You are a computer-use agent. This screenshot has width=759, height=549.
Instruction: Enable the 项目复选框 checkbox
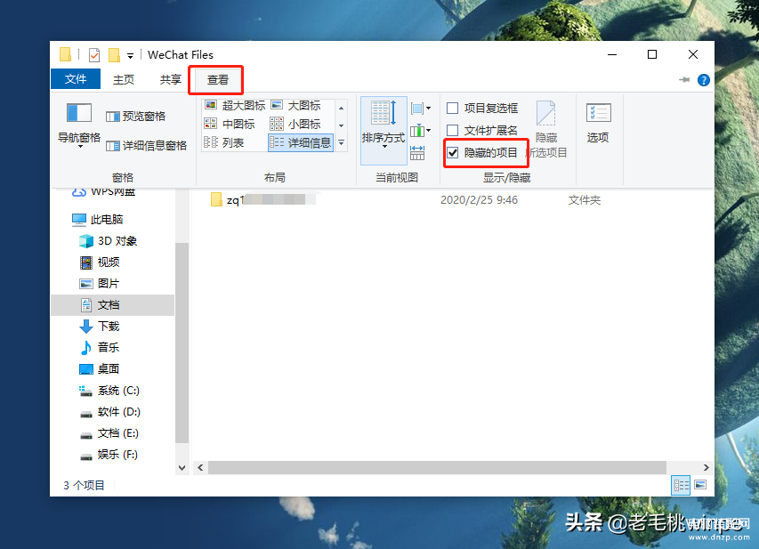click(453, 109)
